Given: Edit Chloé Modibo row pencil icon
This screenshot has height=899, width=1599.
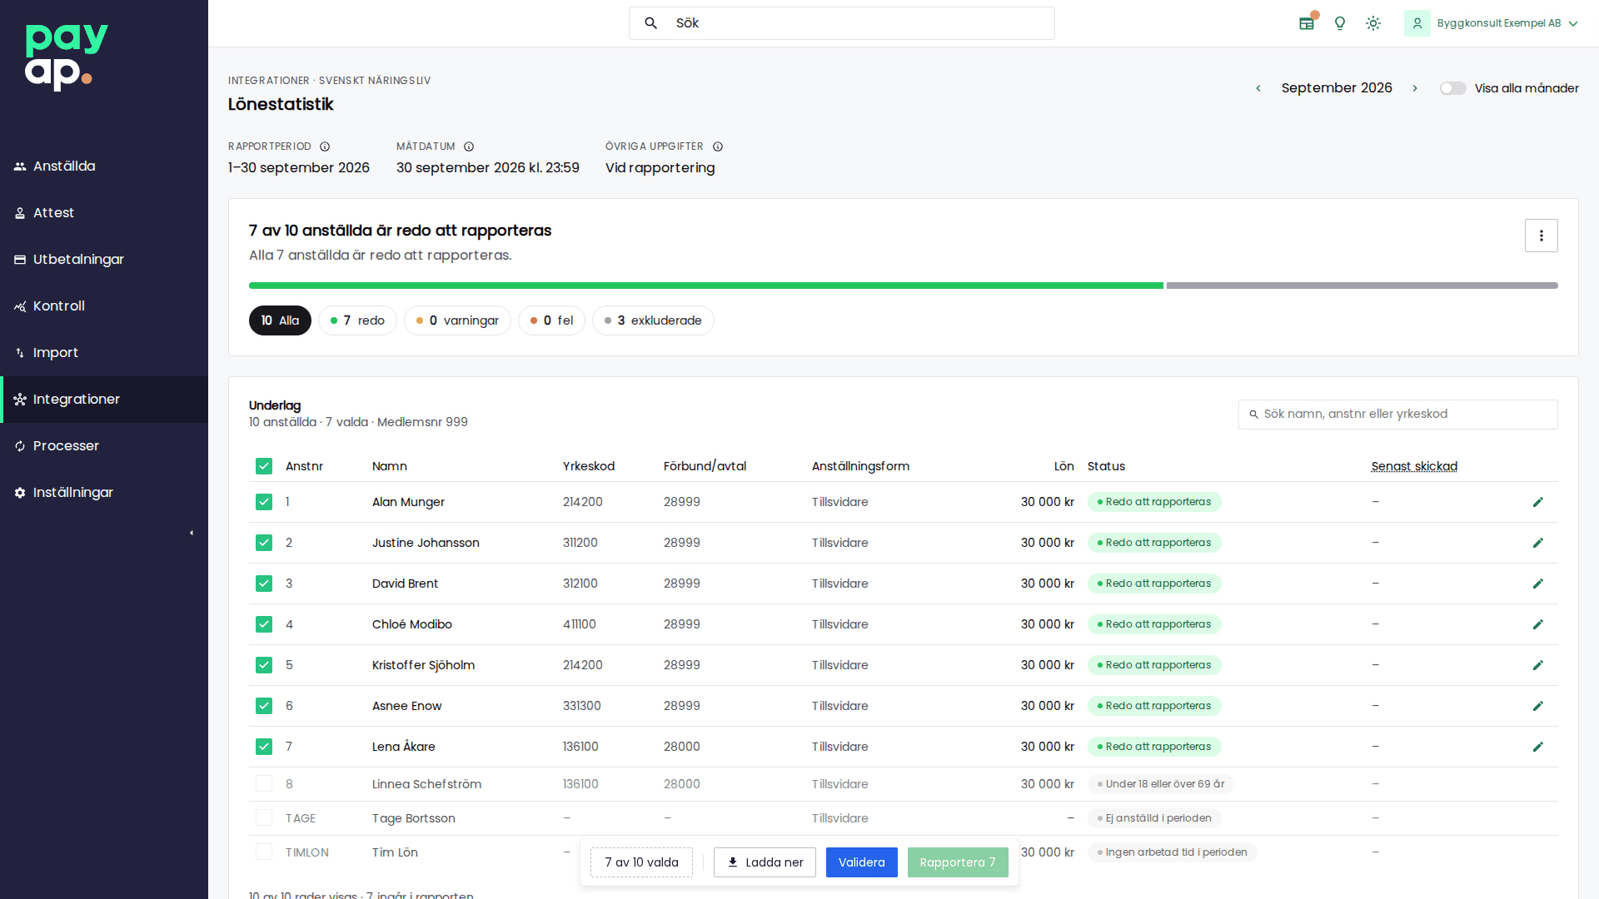Looking at the screenshot, I should tap(1538, 624).
